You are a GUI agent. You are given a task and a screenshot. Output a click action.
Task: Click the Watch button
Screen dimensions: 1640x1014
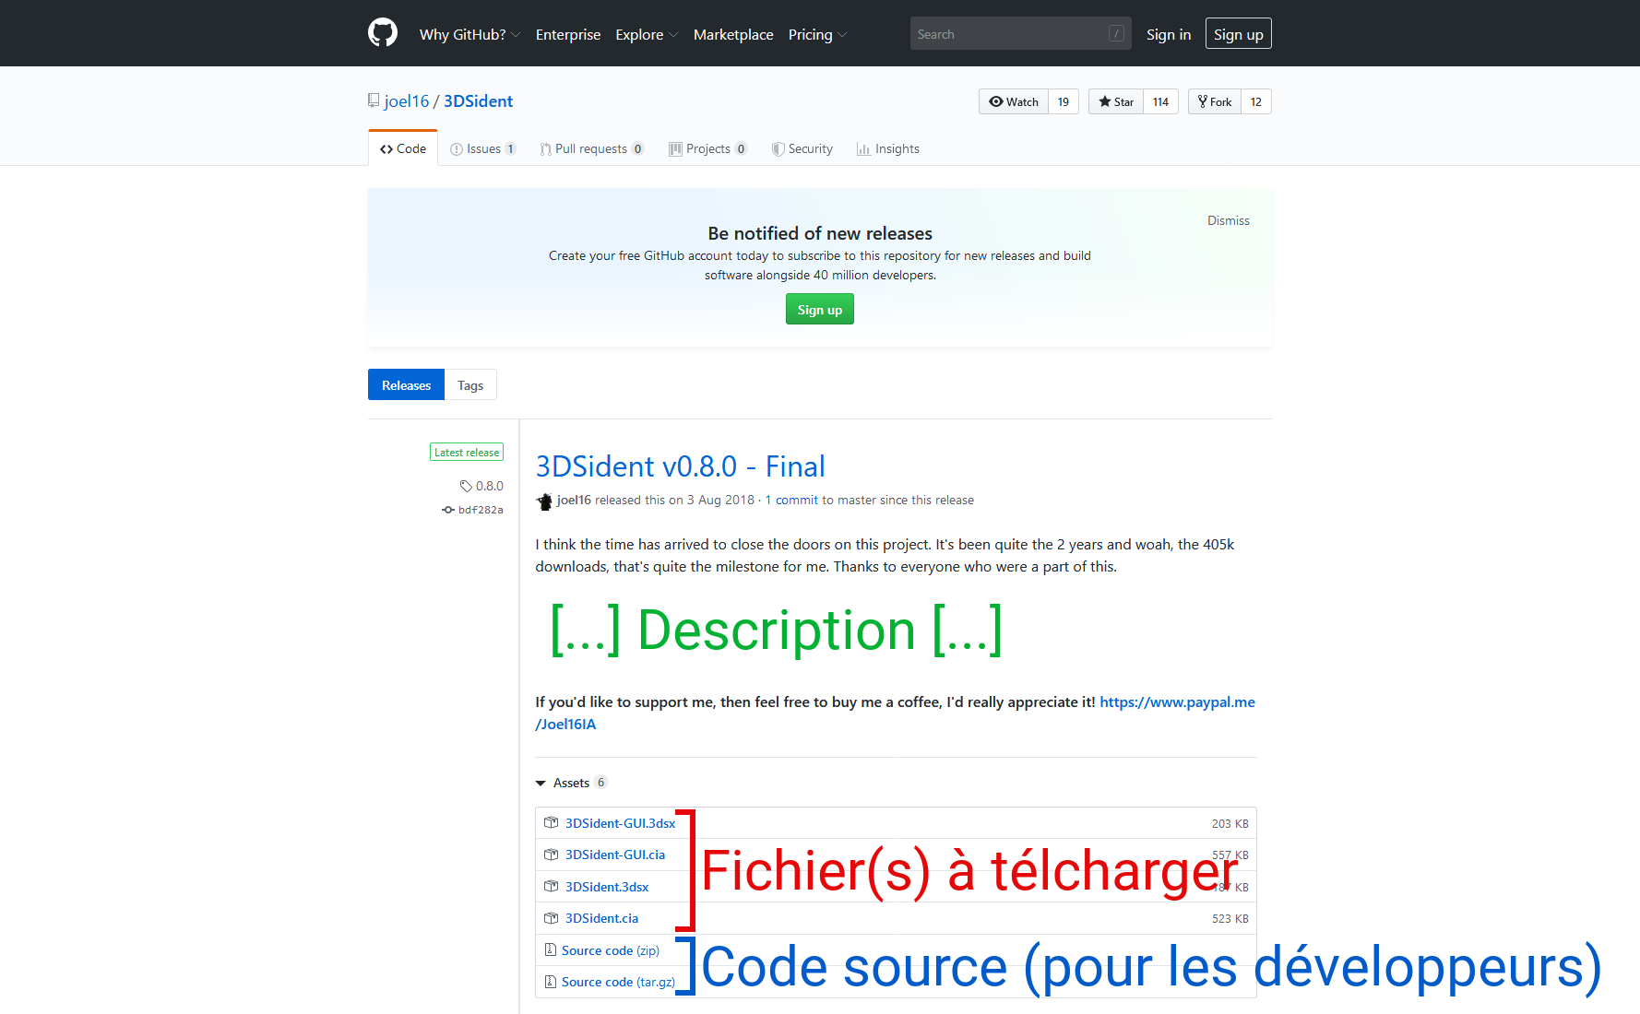coord(1014,101)
